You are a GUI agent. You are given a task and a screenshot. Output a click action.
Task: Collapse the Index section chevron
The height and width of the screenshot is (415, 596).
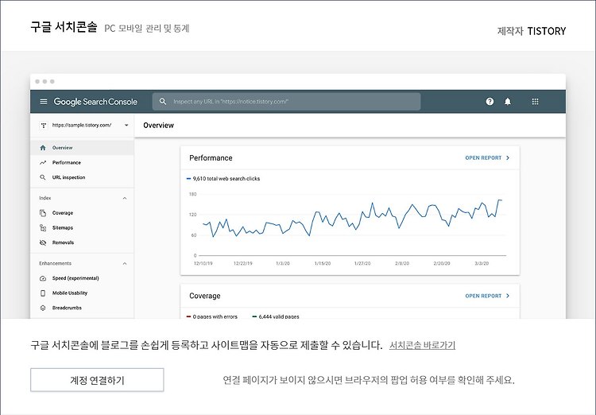coord(125,198)
